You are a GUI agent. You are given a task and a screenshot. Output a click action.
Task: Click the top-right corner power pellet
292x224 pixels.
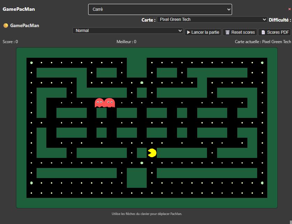[x=262, y=63]
